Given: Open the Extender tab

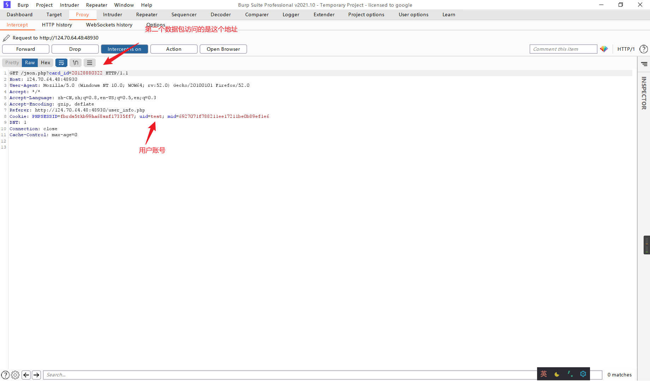Looking at the screenshot, I should click(324, 14).
